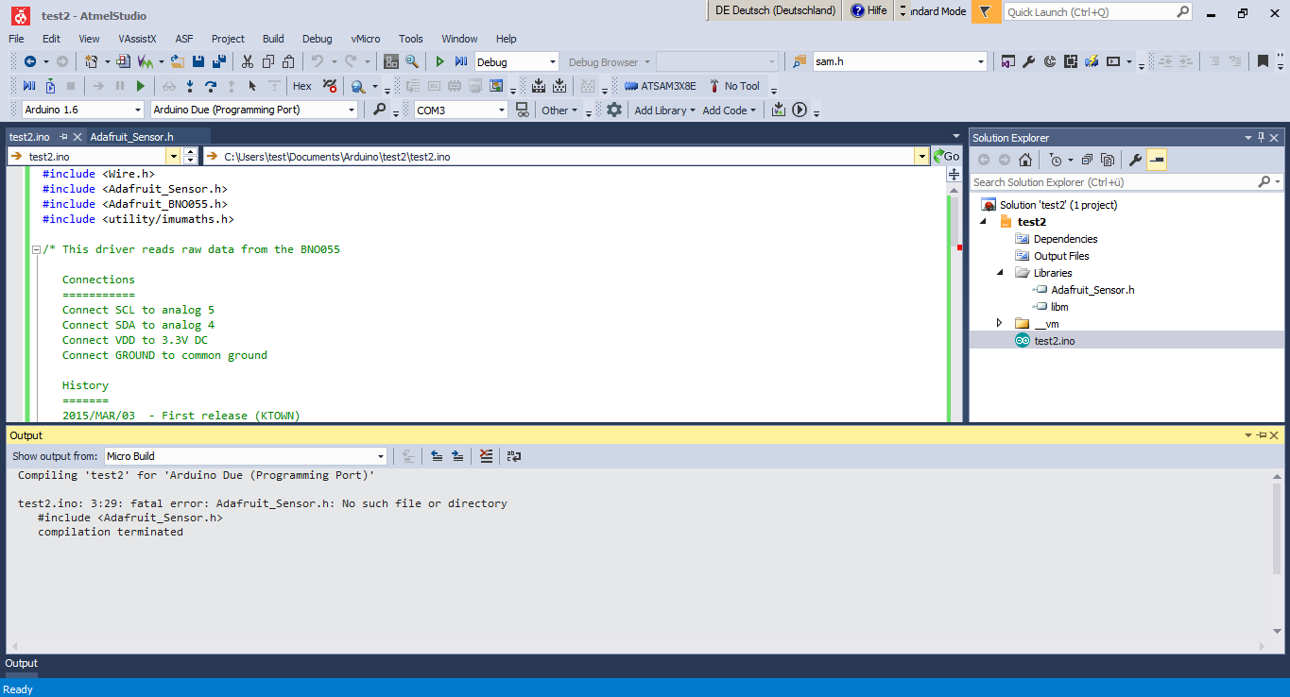Click Show All Files icon in Solution Explorer
Screen dimensions: 1290x697
click(1108, 160)
